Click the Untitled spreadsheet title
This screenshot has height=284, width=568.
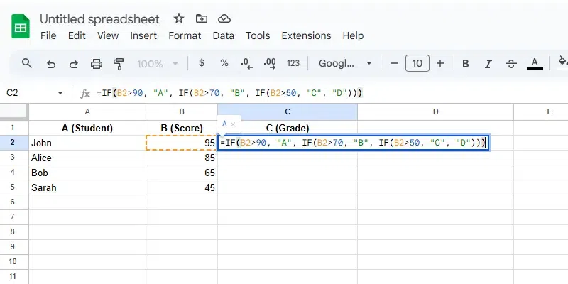point(99,19)
